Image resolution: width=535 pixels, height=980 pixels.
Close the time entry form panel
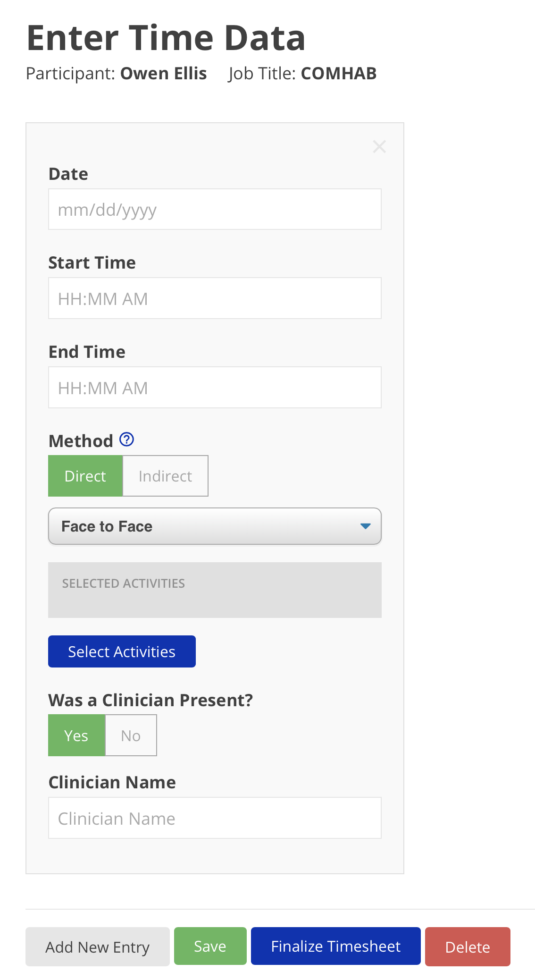(379, 147)
